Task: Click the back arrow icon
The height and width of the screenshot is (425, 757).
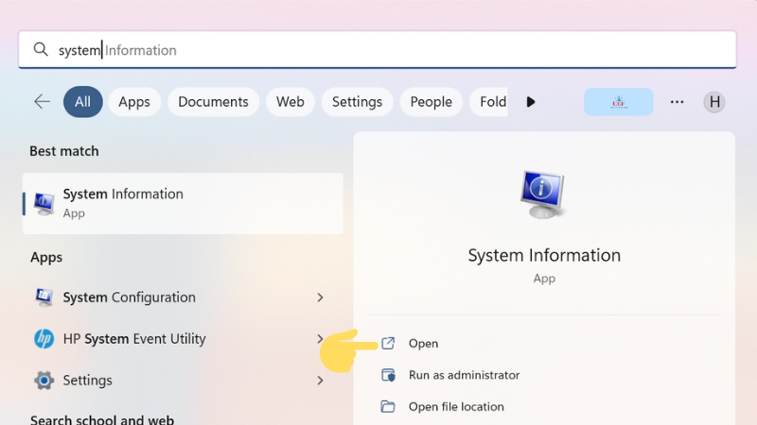Action: (x=42, y=102)
